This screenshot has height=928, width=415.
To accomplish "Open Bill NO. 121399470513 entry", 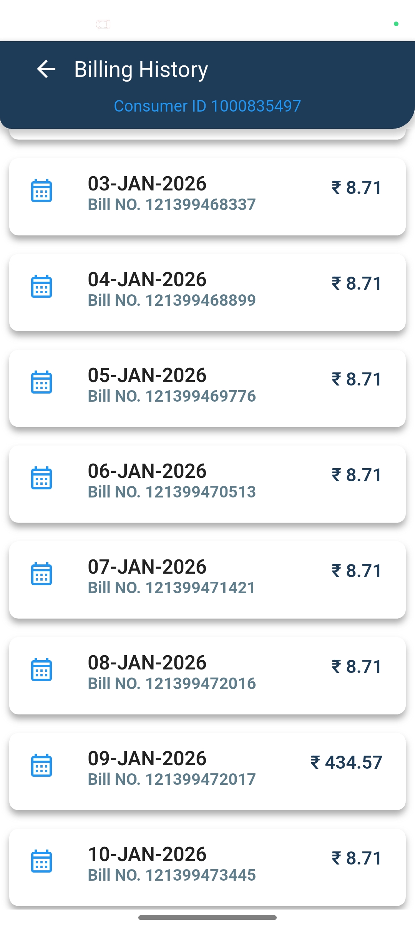I will click(x=172, y=492).
